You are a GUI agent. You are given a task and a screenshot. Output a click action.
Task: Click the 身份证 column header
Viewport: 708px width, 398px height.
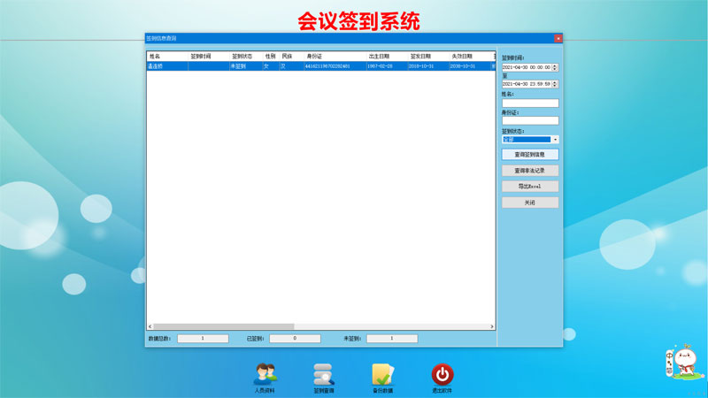pyautogui.click(x=334, y=56)
